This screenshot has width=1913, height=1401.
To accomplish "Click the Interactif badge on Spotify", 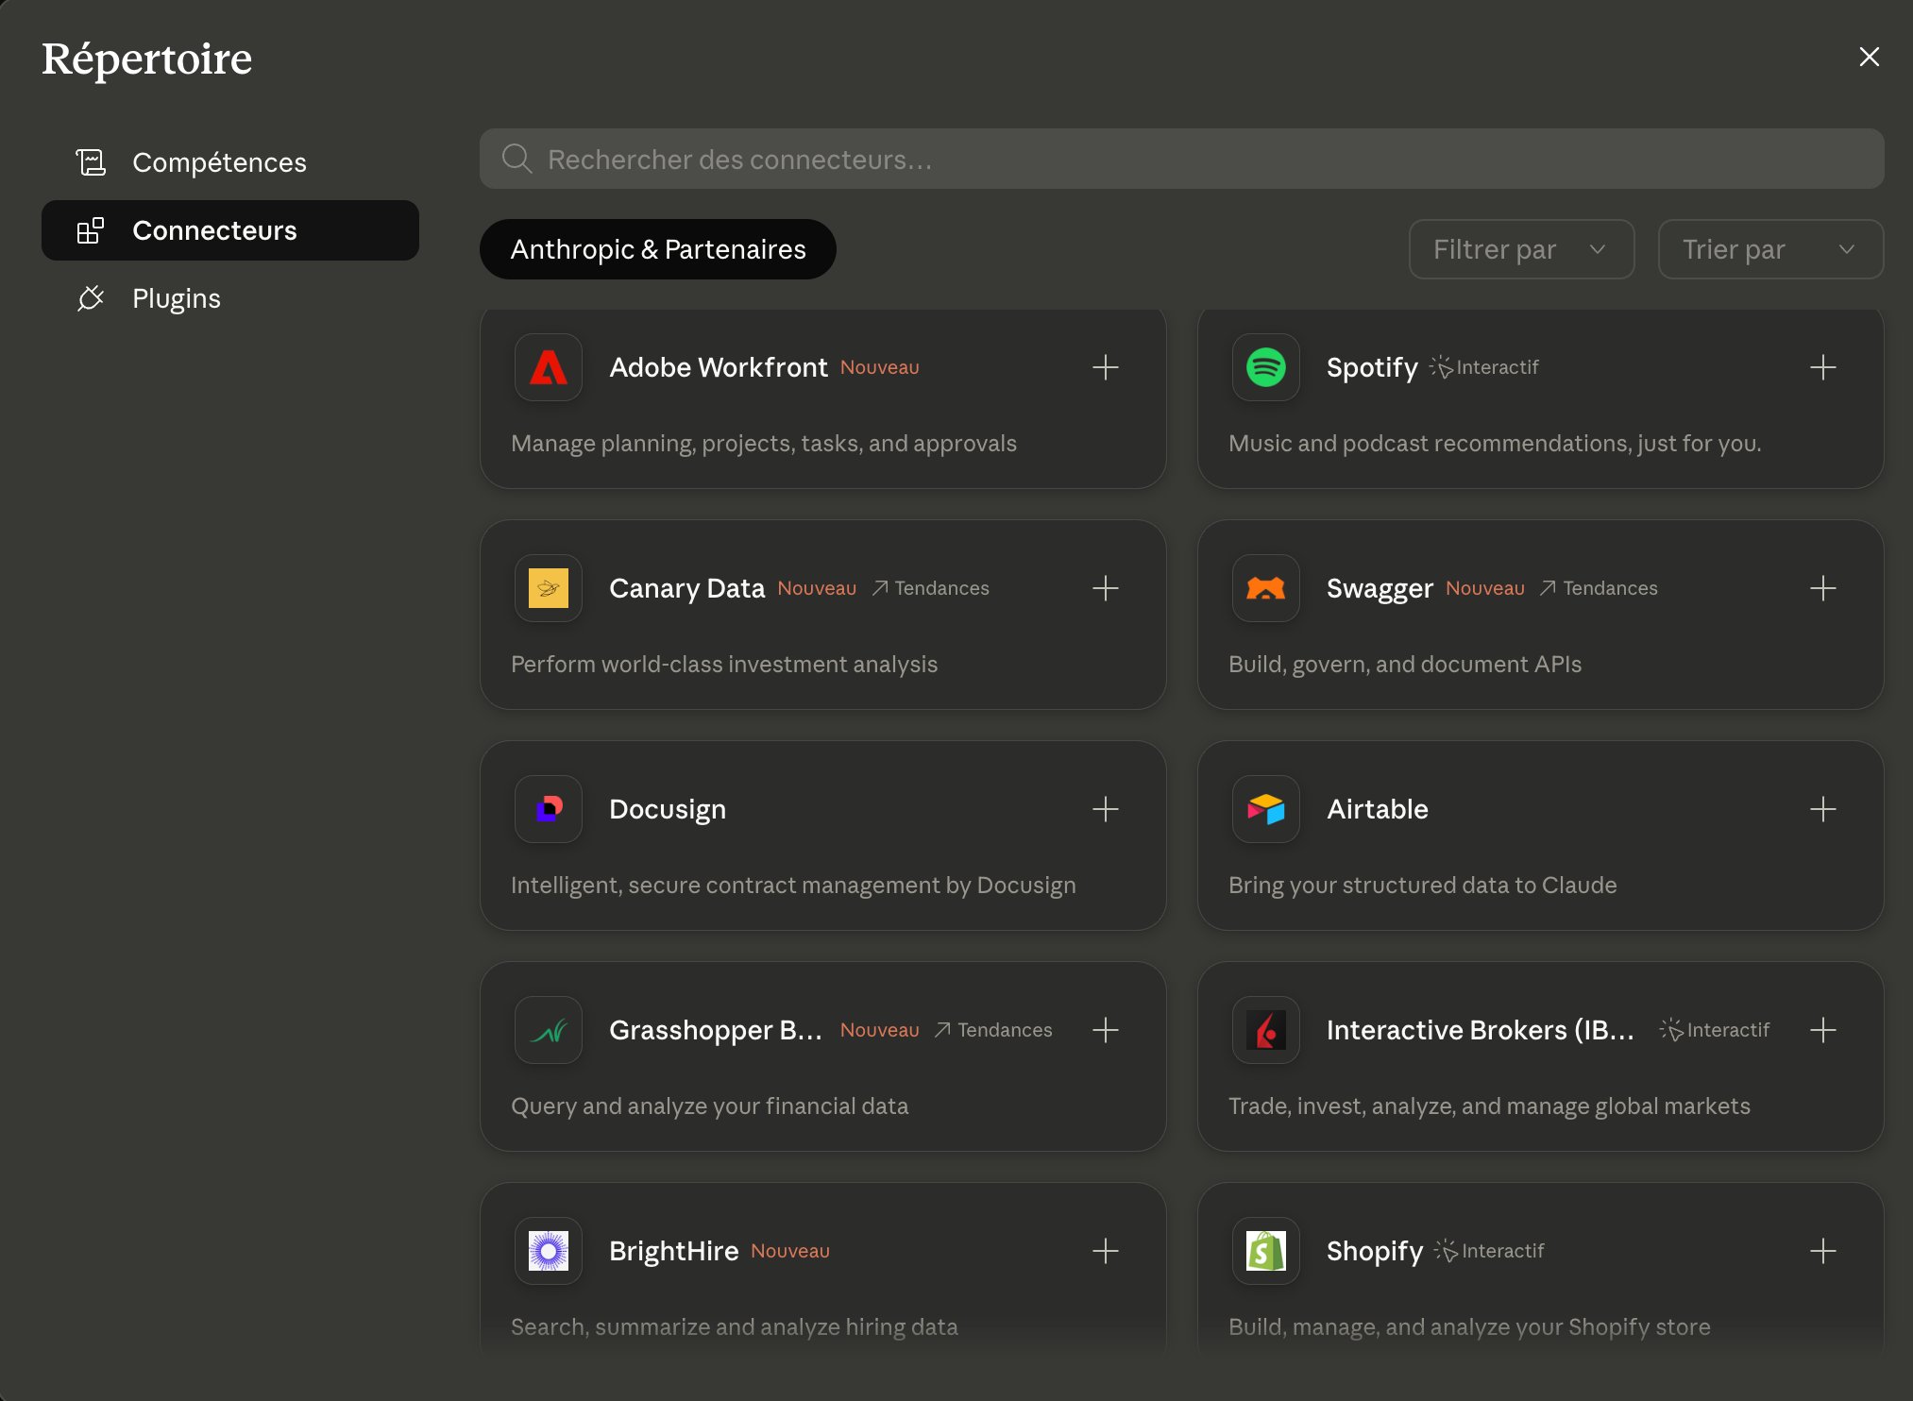I will (1484, 367).
